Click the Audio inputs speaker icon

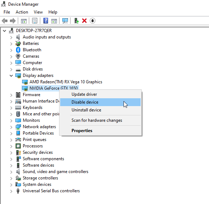18,37
